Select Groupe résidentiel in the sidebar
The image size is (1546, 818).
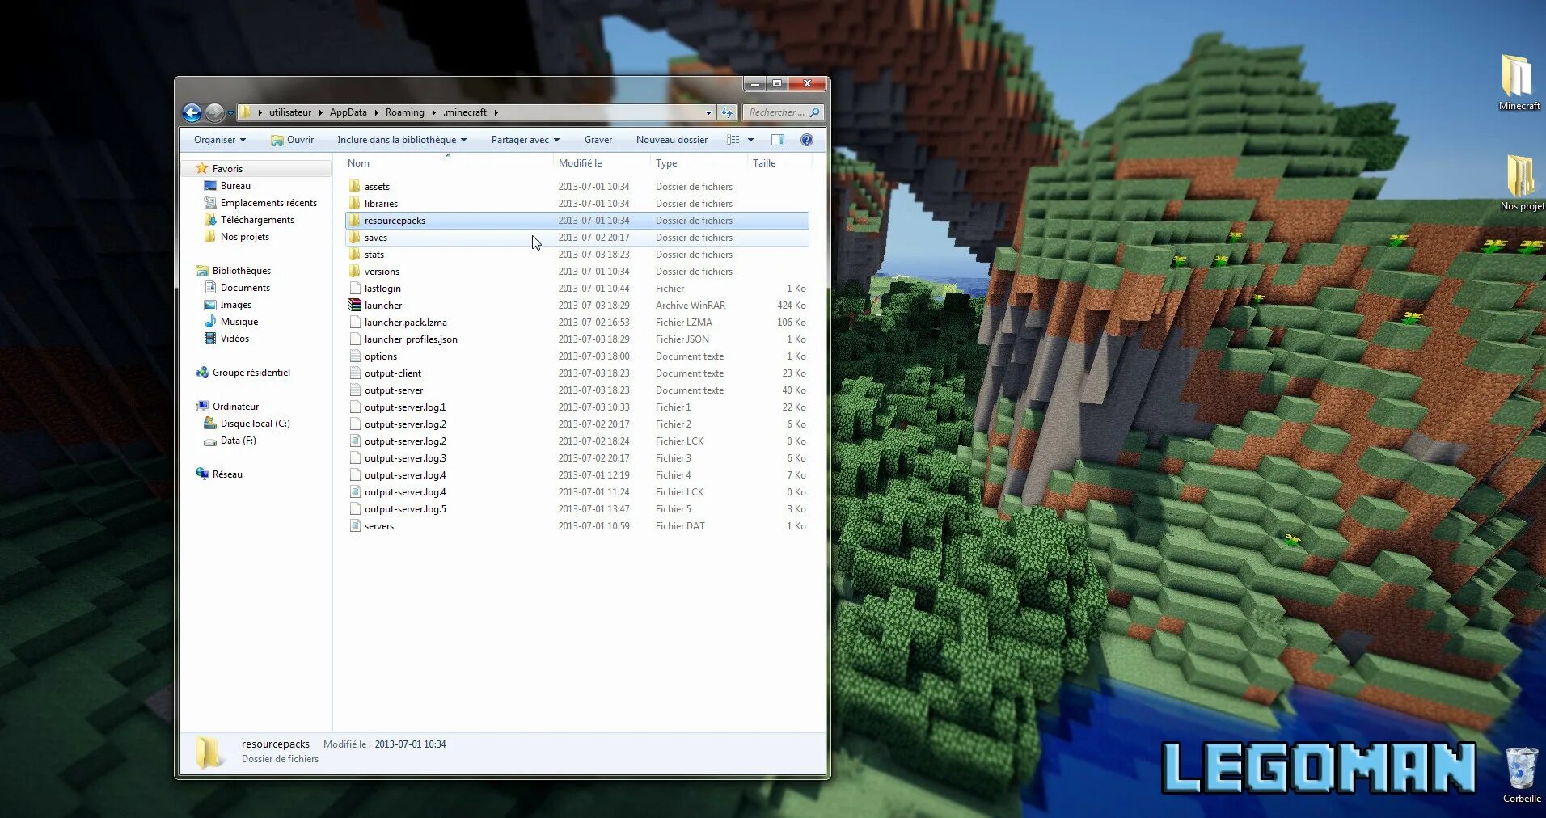(251, 373)
